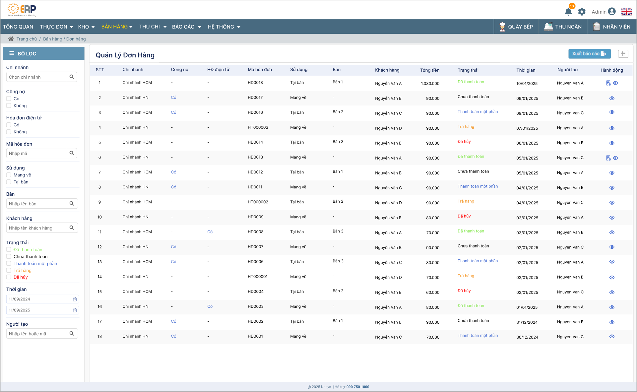Open the Admin user profile

coord(604,12)
